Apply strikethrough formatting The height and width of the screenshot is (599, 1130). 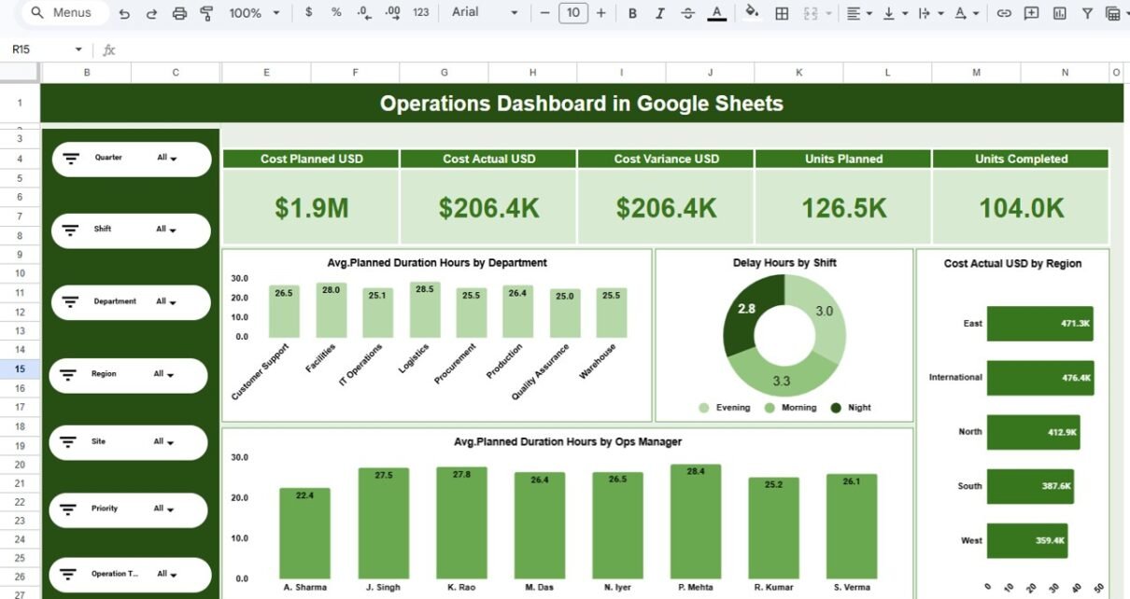(688, 13)
